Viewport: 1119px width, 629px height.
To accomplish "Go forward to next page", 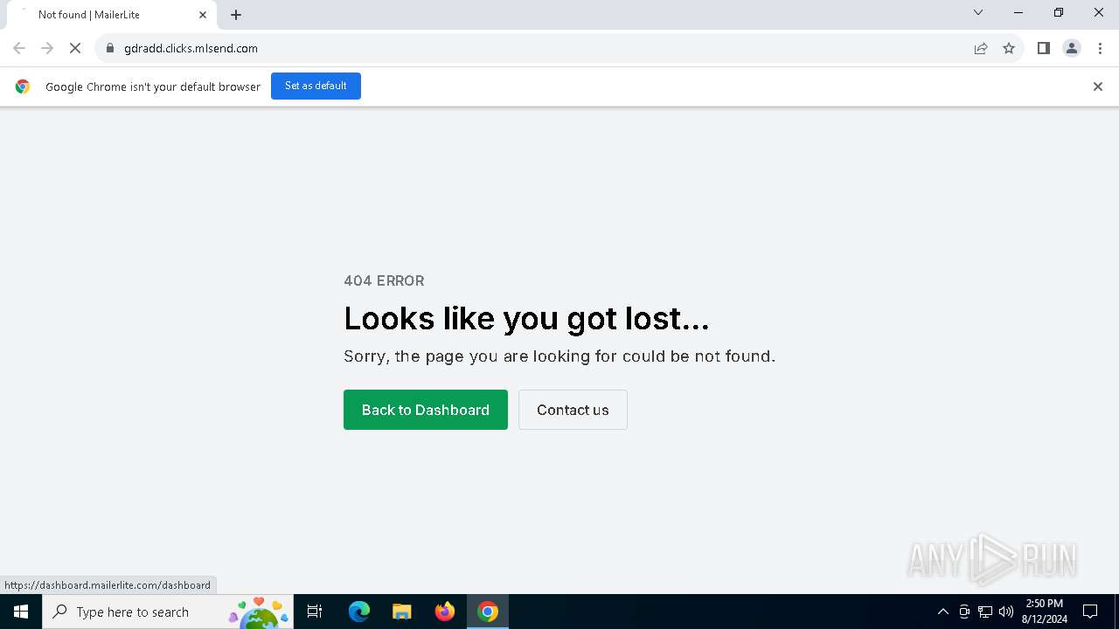I will [47, 48].
